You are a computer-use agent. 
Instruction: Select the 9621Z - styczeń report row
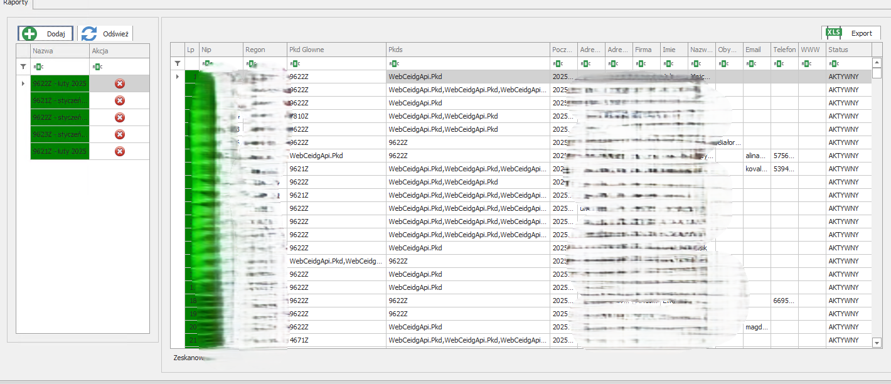tap(60, 100)
